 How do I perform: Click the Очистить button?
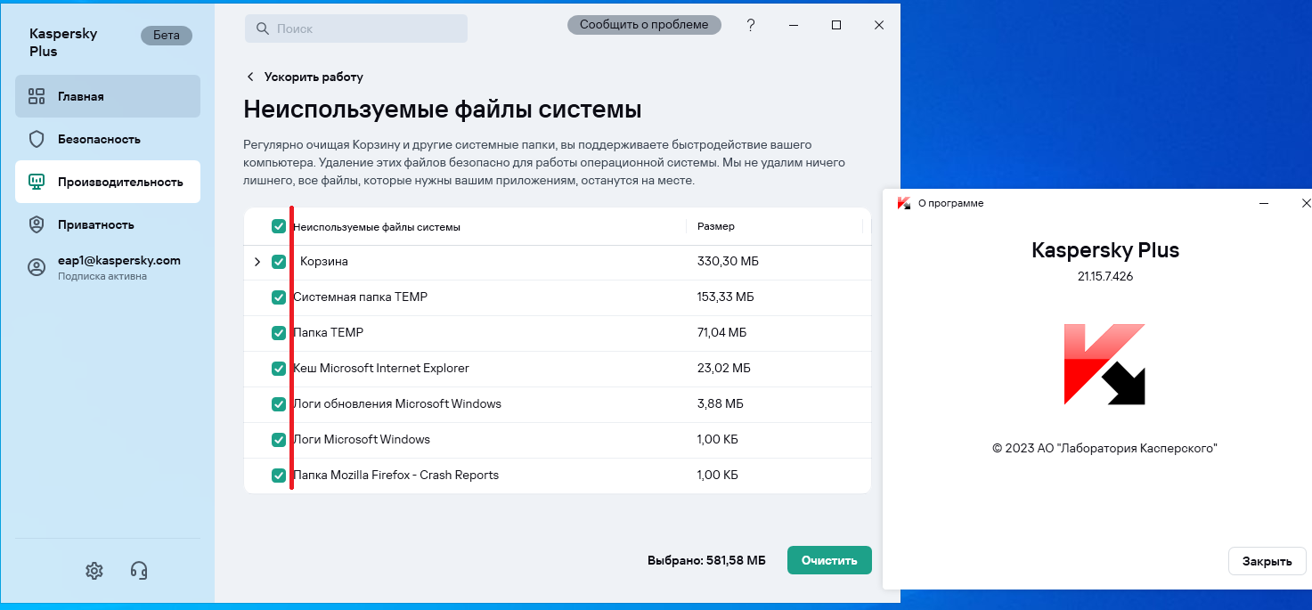(x=829, y=560)
